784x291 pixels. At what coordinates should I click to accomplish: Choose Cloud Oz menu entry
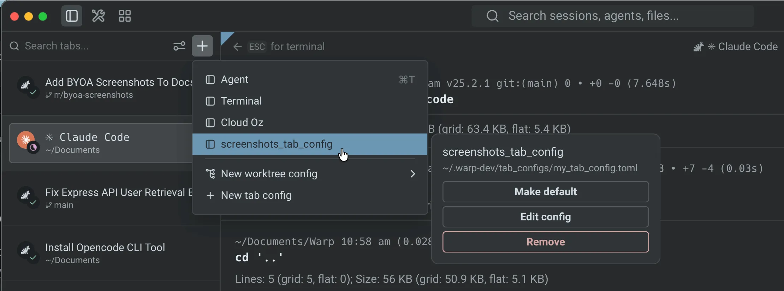coord(310,123)
